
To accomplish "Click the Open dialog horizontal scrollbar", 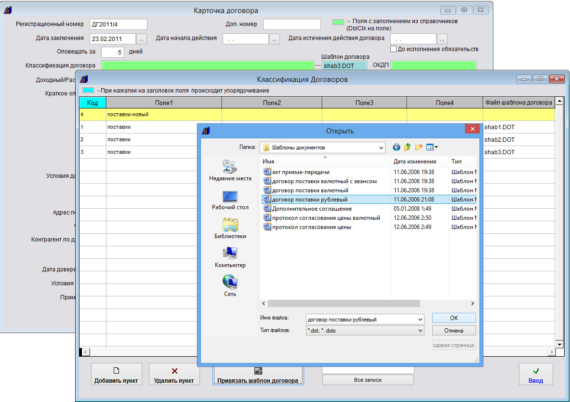I will (x=344, y=303).
